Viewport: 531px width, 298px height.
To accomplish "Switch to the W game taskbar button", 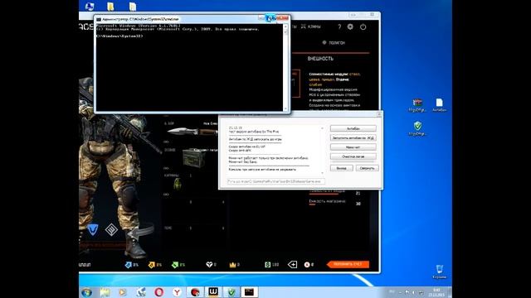I will click(213, 292).
